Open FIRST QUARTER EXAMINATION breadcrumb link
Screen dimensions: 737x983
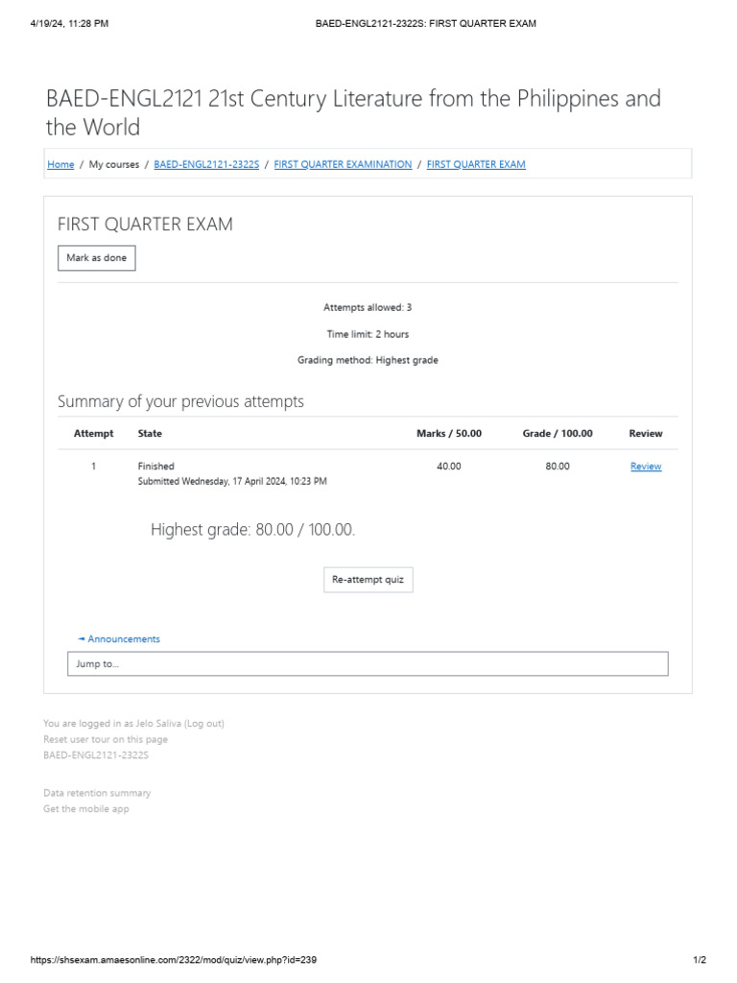click(343, 164)
